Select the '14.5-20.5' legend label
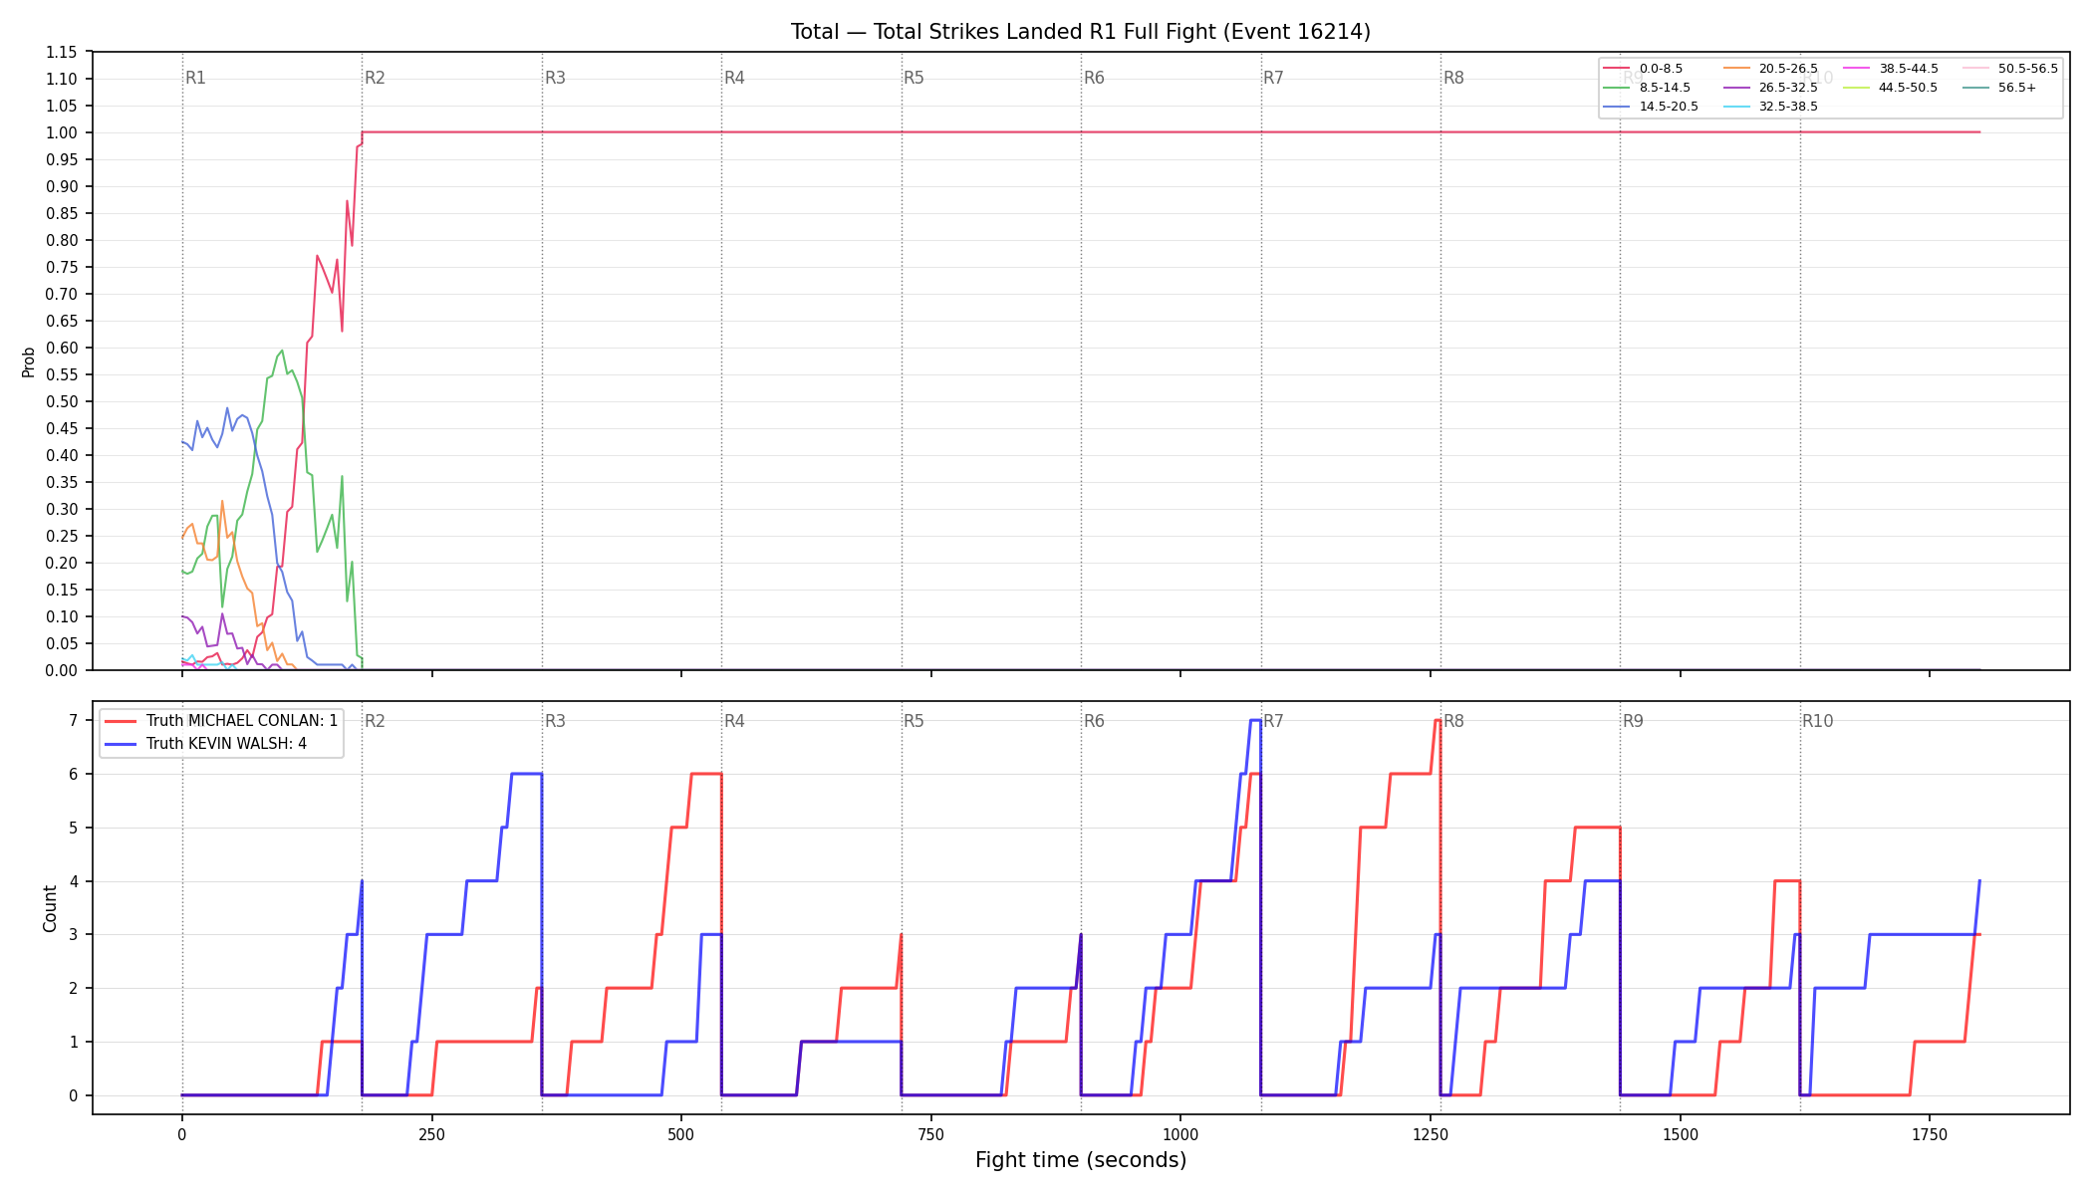Viewport: 2092px width, 1195px height. [1669, 107]
